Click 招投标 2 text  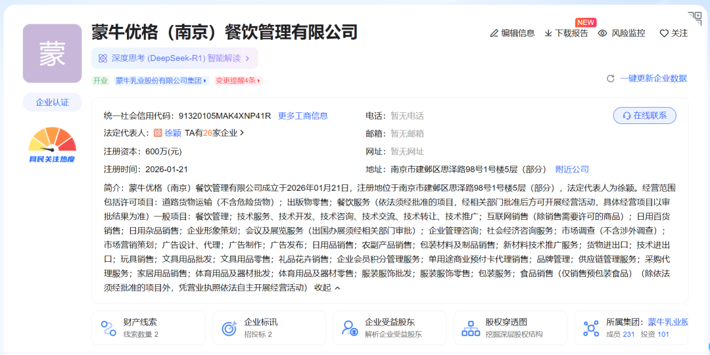coord(258,335)
